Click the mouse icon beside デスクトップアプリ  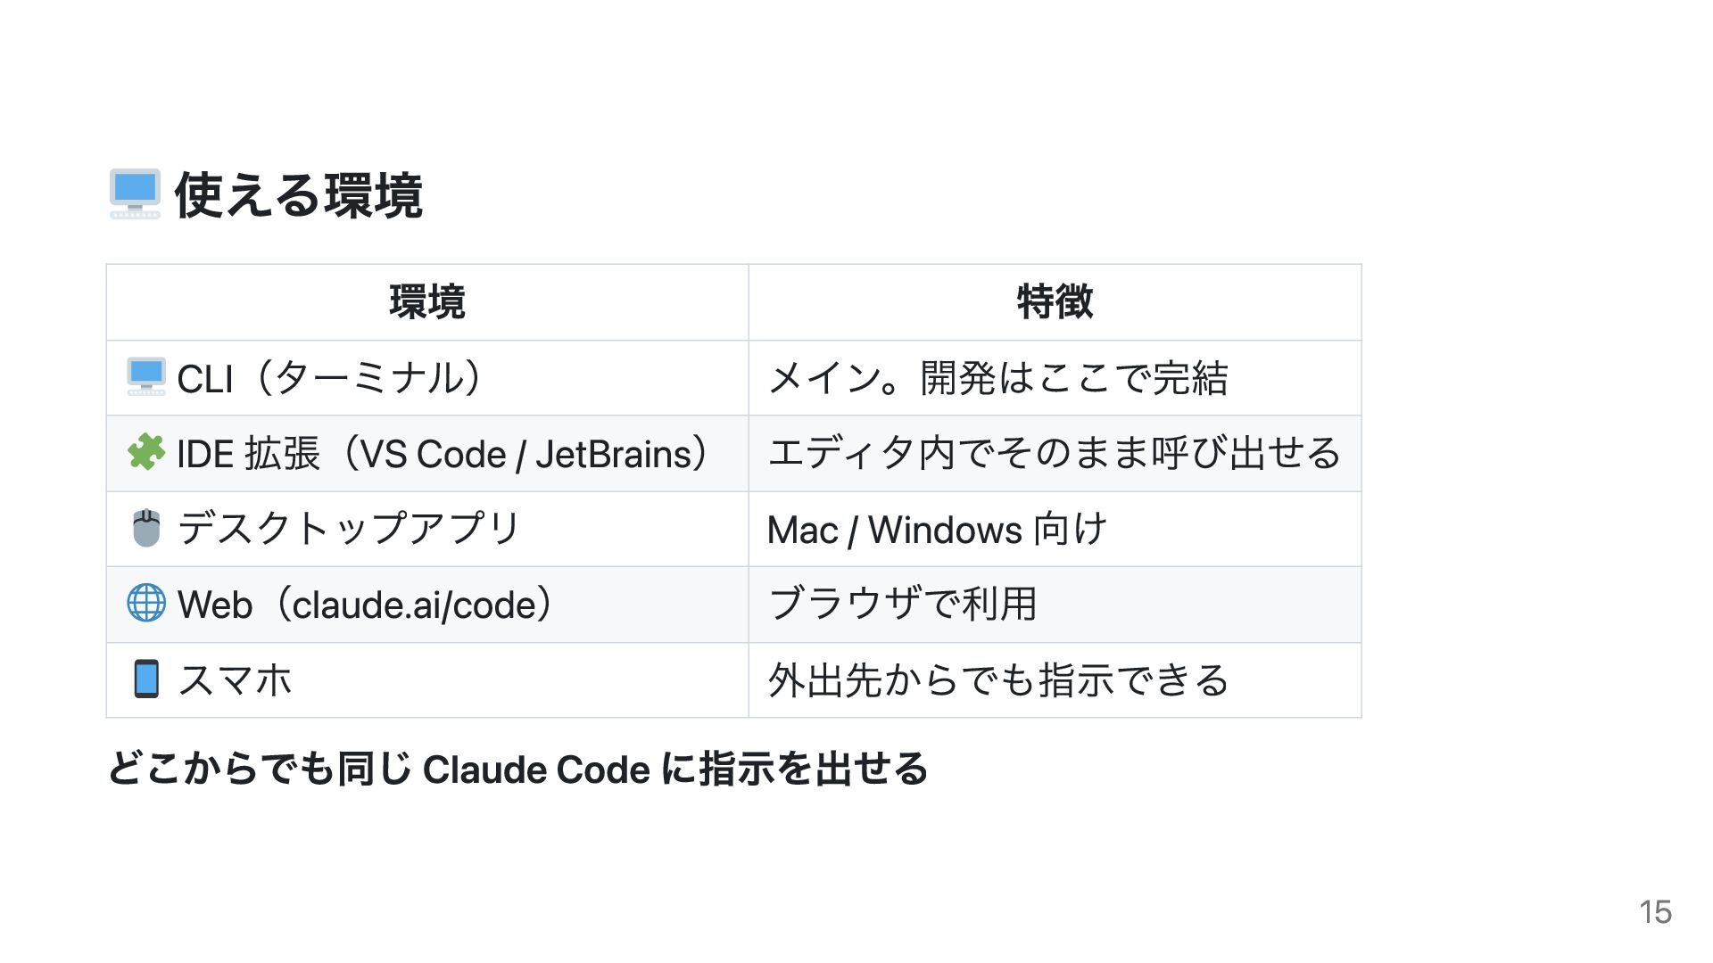tap(146, 528)
